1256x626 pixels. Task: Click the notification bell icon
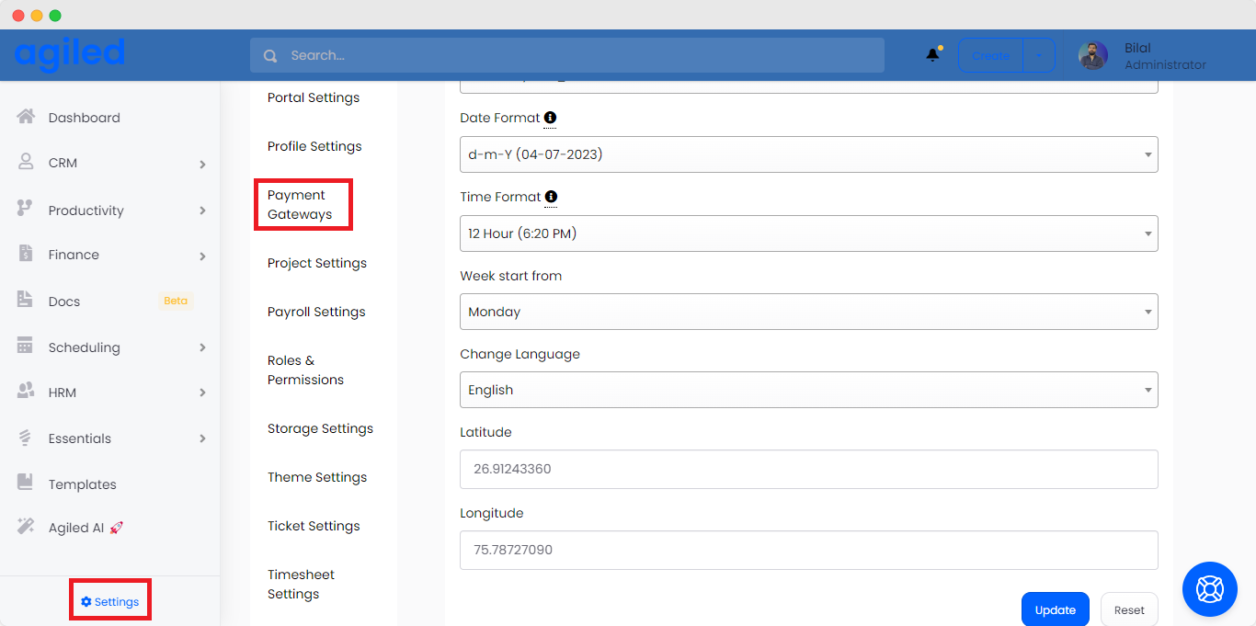pyautogui.click(x=932, y=55)
